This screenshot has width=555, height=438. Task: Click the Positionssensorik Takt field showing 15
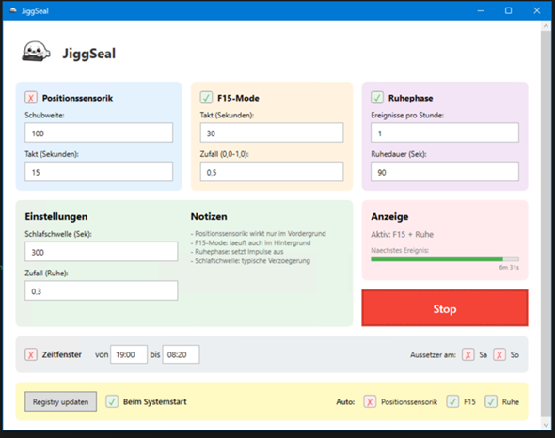tap(99, 172)
